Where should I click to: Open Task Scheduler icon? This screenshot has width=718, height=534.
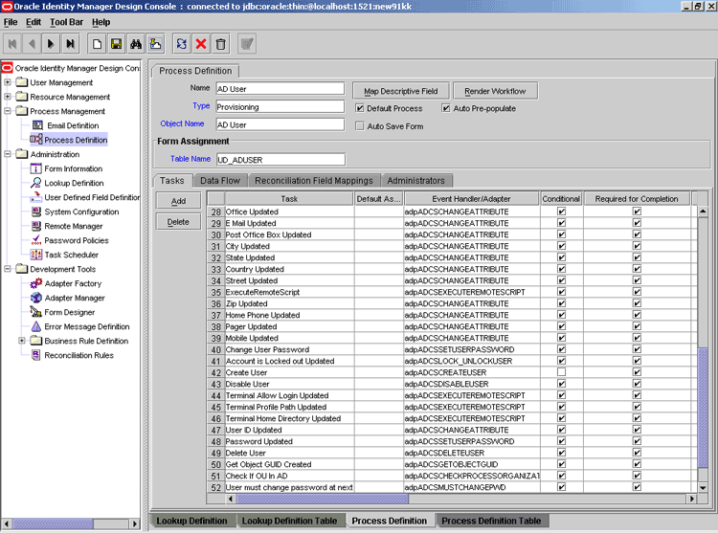click(x=35, y=255)
